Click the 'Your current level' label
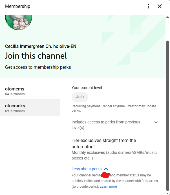This screenshot has height=195, width=170. coord(87,88)
